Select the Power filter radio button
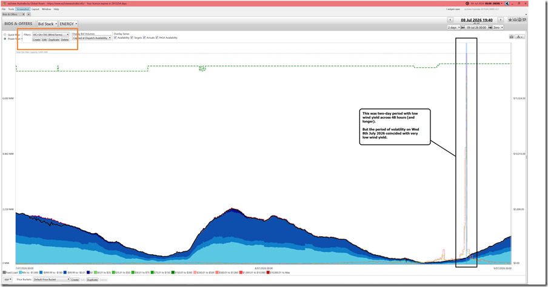 point(5,39)
